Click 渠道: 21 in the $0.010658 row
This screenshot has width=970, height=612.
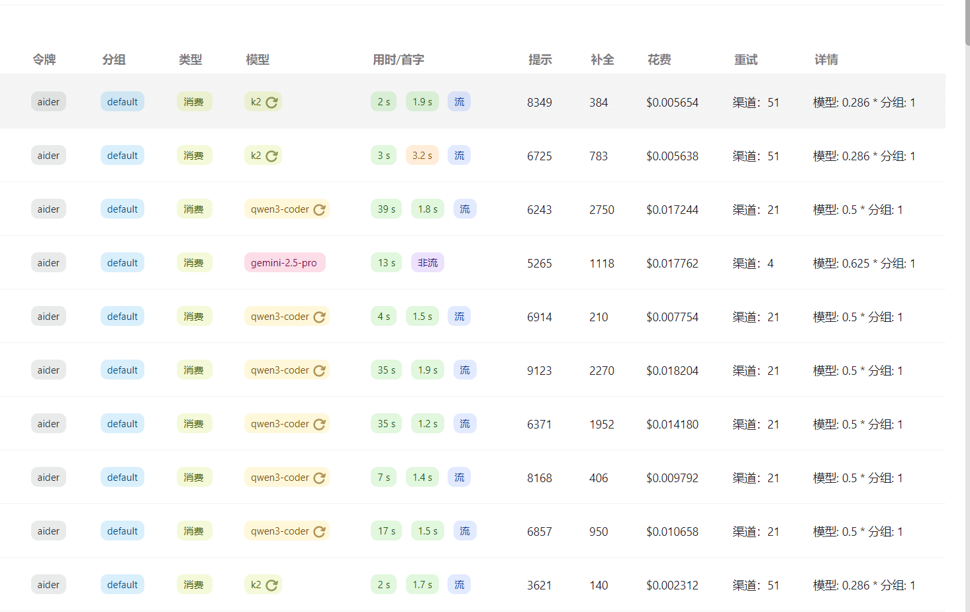[756, 532]
